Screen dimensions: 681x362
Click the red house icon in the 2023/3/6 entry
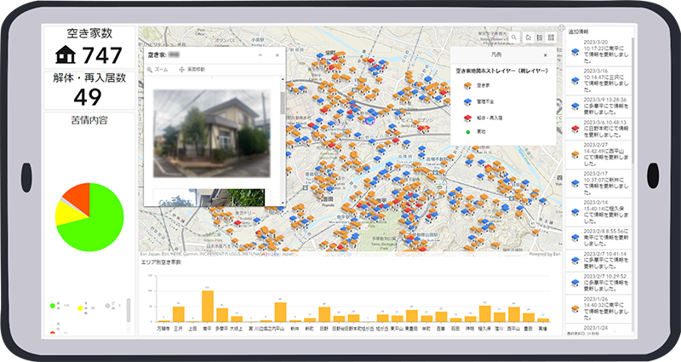coord(575,129)
